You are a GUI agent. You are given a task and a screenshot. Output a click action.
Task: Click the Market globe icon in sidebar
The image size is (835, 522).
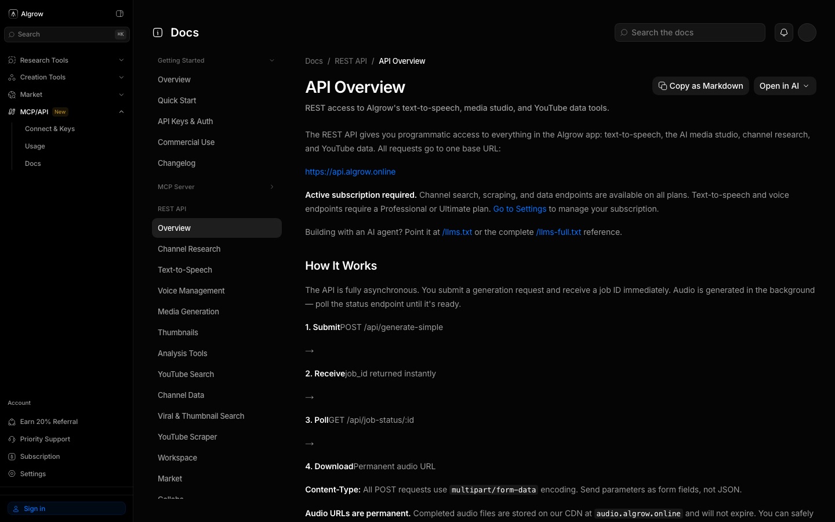point(12,95)
